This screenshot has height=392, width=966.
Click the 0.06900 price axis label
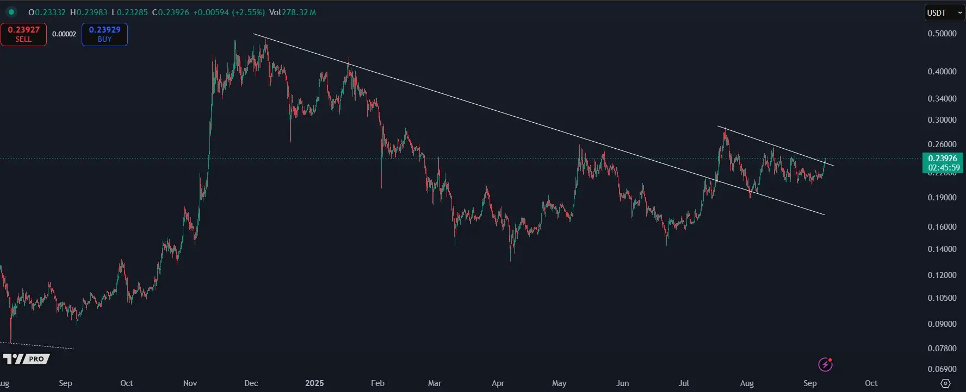click(942, 369)
